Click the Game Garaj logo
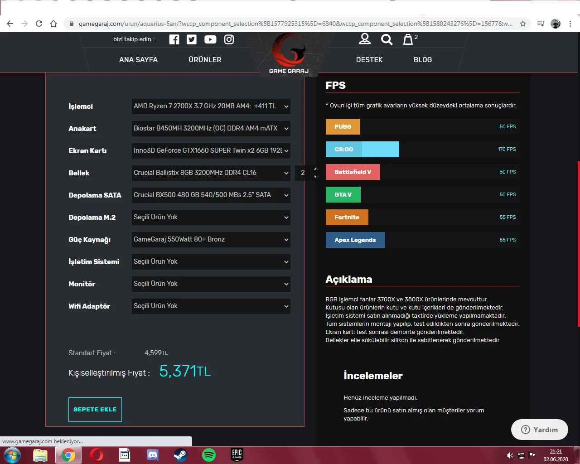 point(289,53)
